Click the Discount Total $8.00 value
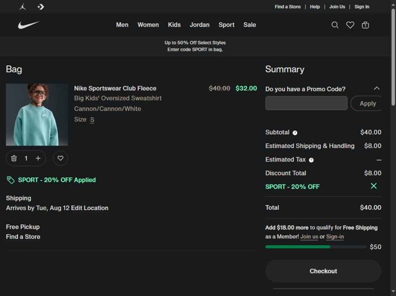This screenshot has width=396, height=296. coord(373,173)
